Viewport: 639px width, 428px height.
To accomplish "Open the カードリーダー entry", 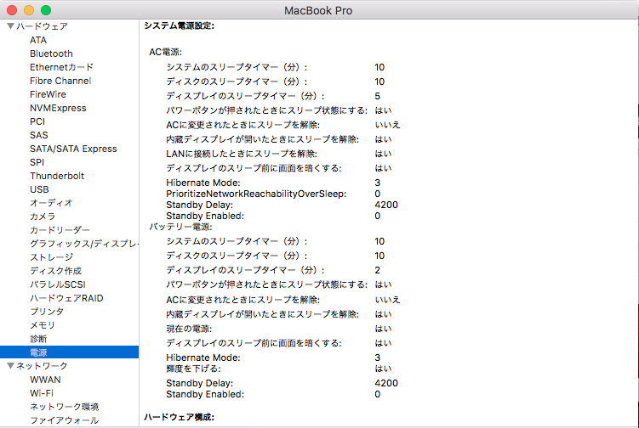I will pyautogui.click(x=60, y=230).
